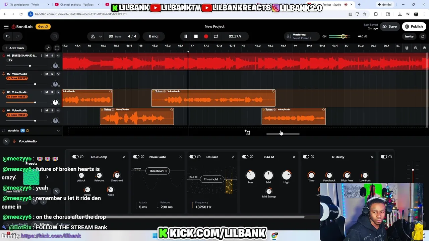Screen dimensions: 429x241
Task: Open track 03 three-dot options menu
Action: (x=41, y=92)
